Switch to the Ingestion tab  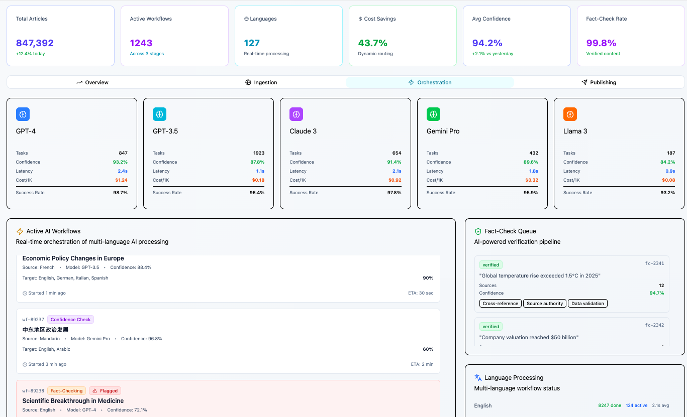(262, 82)
